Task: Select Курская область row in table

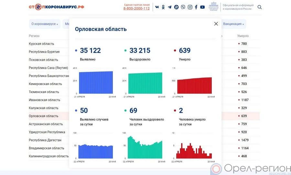Action: click(x=41, y=44)
